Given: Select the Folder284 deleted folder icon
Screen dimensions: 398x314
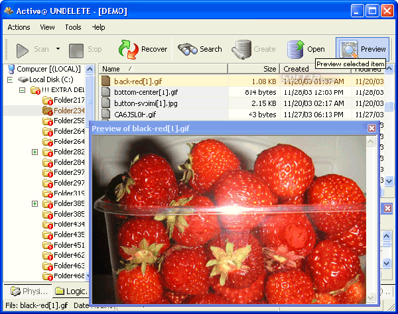Looking at the screenshot, I should pyautogui.click(x=48, y=162).
